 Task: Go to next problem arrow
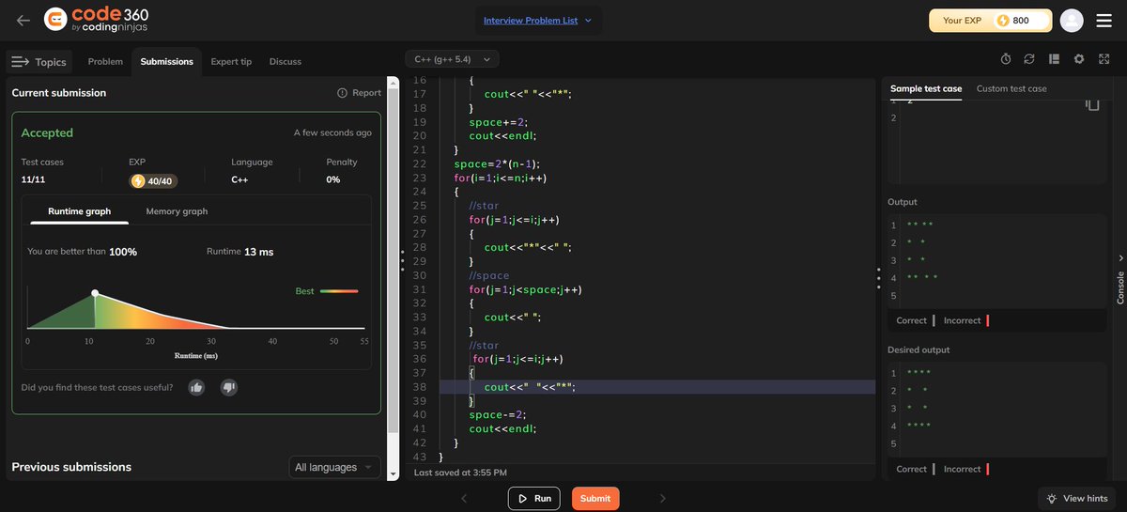point(662,498)
